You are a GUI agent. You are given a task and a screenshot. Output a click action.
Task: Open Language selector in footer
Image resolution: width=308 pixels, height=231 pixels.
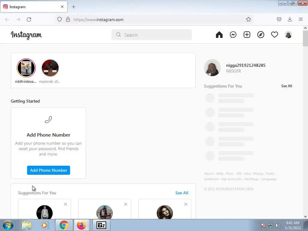(x=269, y=179)
